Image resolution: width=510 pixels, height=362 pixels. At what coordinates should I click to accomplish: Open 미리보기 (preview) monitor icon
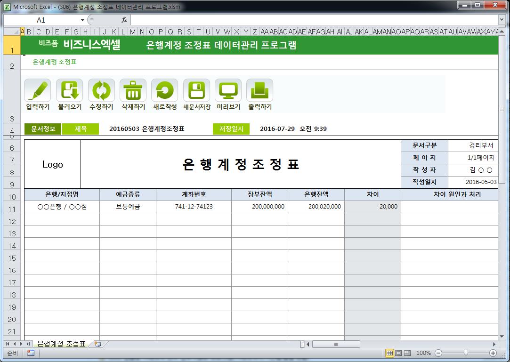[x=228, y=90]
